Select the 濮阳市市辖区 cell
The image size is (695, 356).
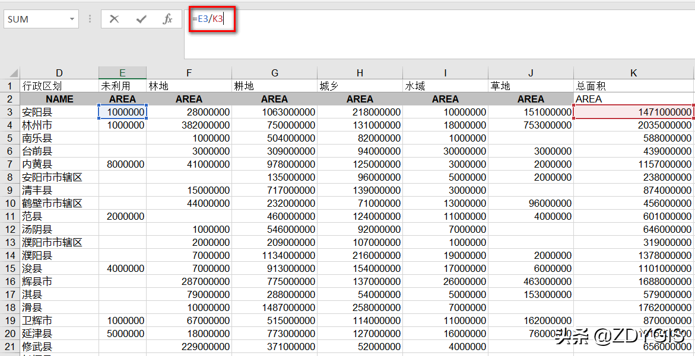(59, 242)
